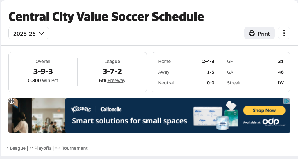Click the League 3-7-2 record
This screenshot has width=298, height=159.
point(112,71)
